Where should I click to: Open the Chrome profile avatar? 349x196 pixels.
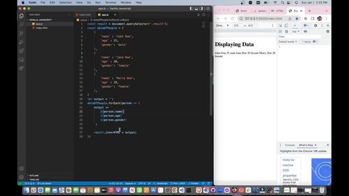(x=320, y=19)
